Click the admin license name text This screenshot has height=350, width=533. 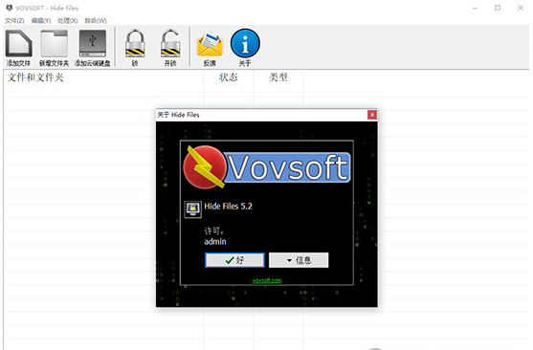[215, 242]
